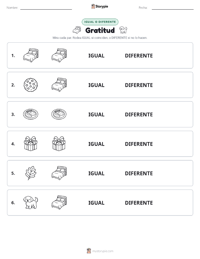Click the leaf picture in row 5

[x=31, y=173]
